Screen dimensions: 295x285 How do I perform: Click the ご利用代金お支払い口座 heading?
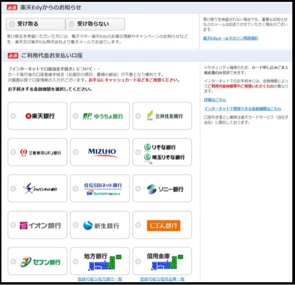52,56
